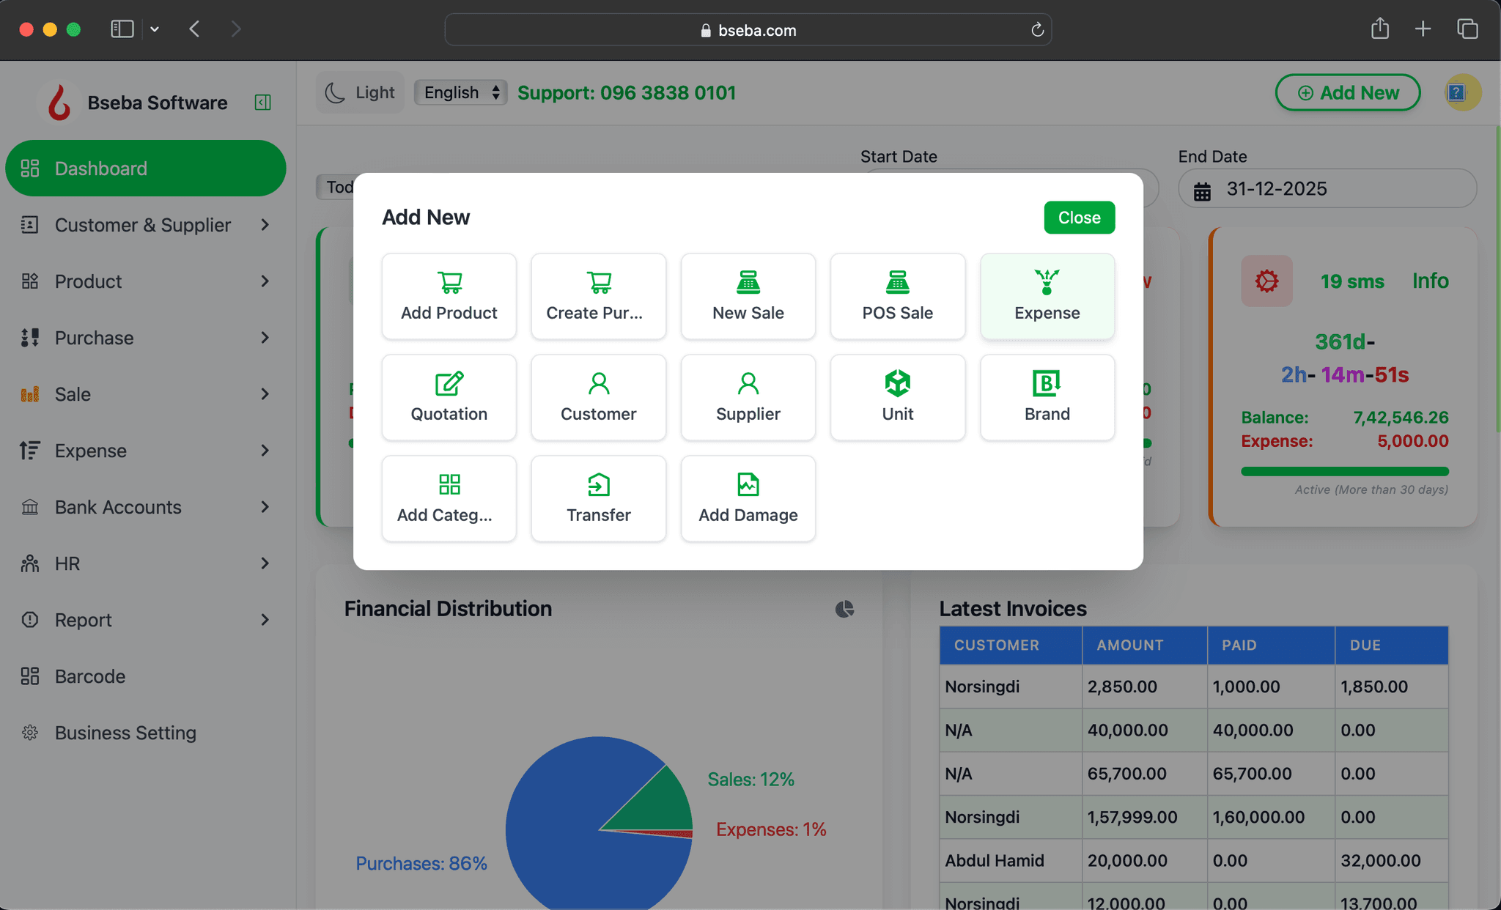This screenshot has width=1501, height=910.
Task: Select the Quotation tile
Action: click(449, 397)
